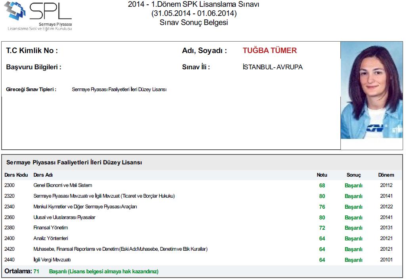Click Ulusal ve Uluslararası Piyasalar course name
This screenshot has height=280, width=407.
pos(64,217)
